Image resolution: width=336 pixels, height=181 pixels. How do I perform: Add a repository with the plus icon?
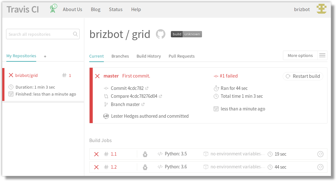(x=45, y=56)
